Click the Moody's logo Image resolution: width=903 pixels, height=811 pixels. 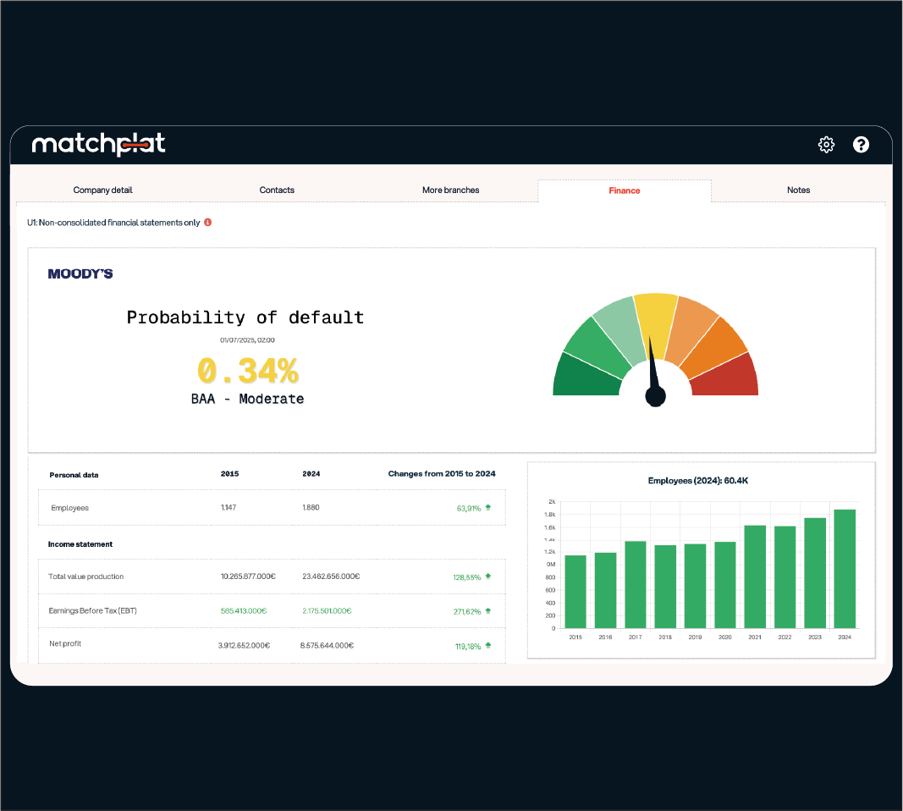coord(80,273)
